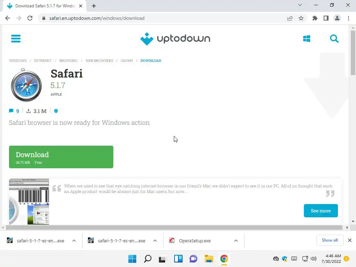
Task: Open File Explorer from the taskbar
Action: 209,259
